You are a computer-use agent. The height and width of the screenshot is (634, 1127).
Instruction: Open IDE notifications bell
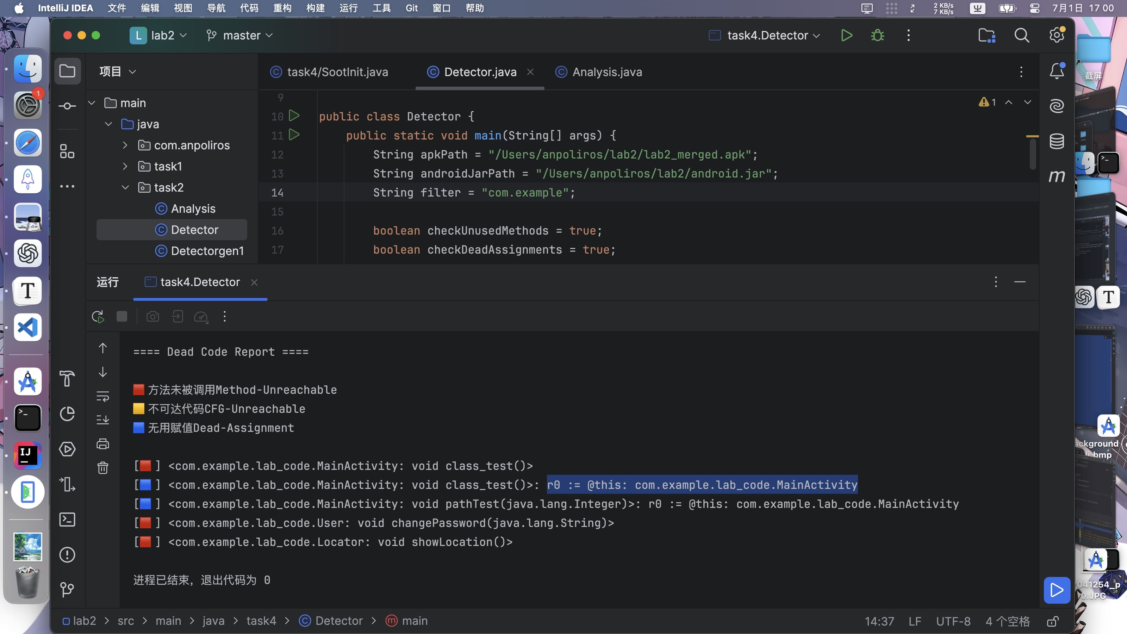click(1057, 71)
